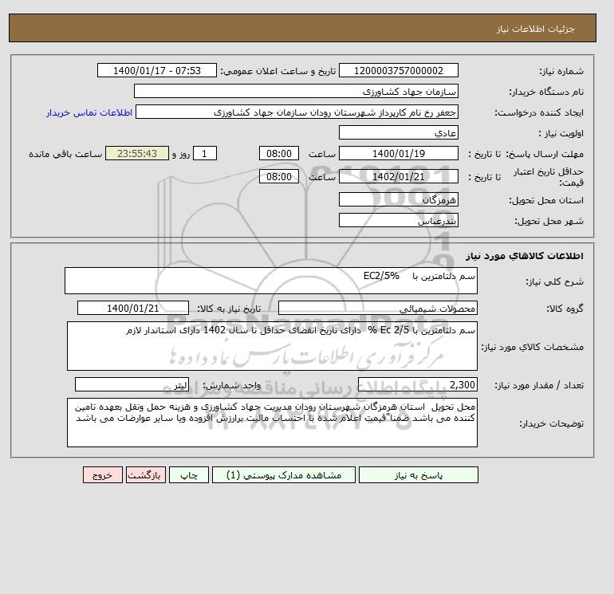This screenshot has height=594, width=614.
Task: Click the 'تاریخ و ساعت اعلان عمومی:' label
Action: click(x=278, y=71)
